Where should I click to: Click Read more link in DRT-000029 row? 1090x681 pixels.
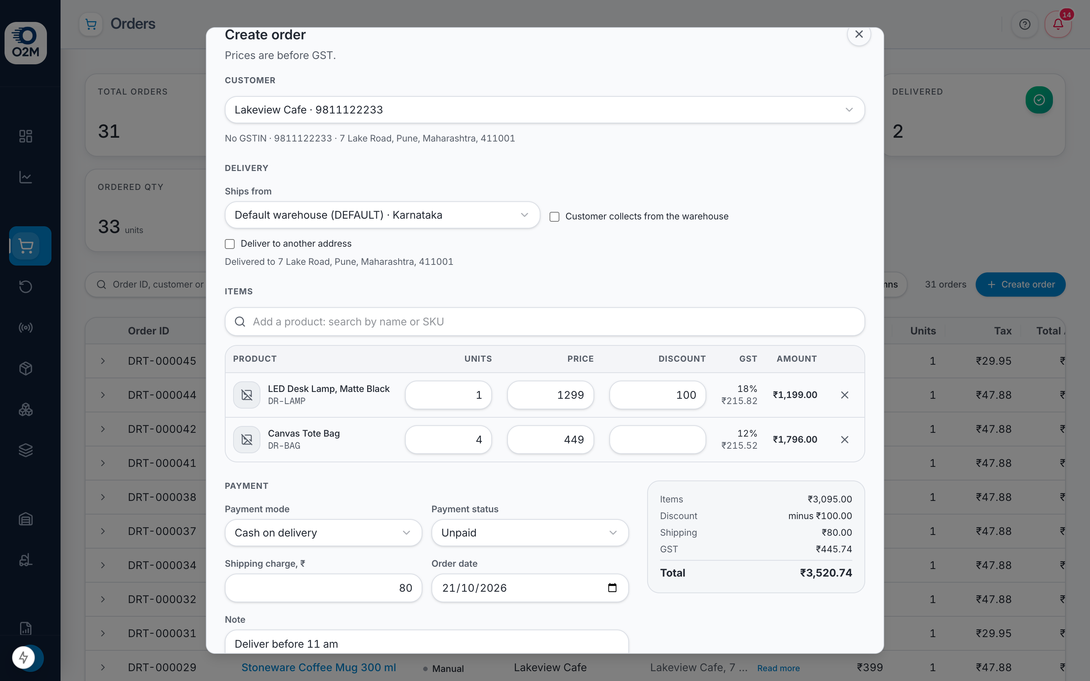(778, 668)
